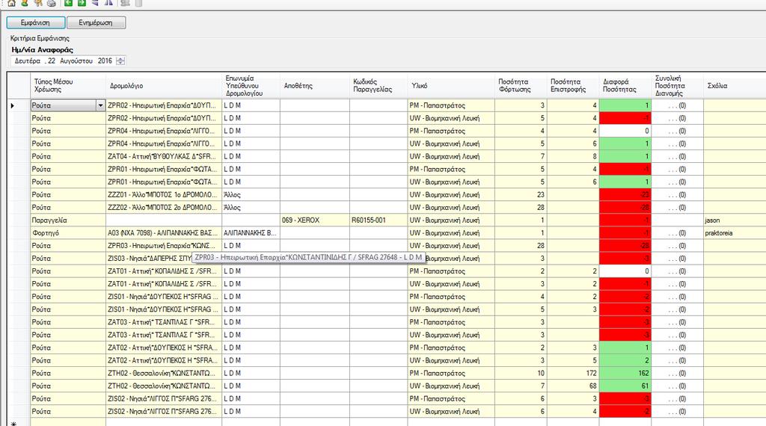Select the ZZZ02 - Άλλο ΜΠΟΤΟΣ 2ο route cell
Viewport: 766px width, 426px height.
pyautogui.click(x=164, y=207)
